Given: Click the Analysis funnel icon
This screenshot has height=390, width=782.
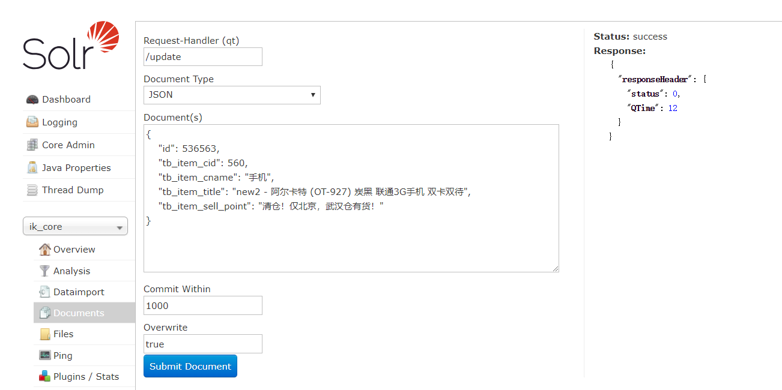Looking at the screenshot, I should tap(45, 271).
